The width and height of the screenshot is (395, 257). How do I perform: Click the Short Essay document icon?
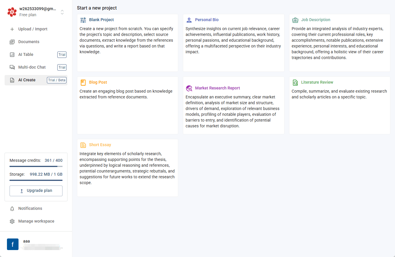83,145
